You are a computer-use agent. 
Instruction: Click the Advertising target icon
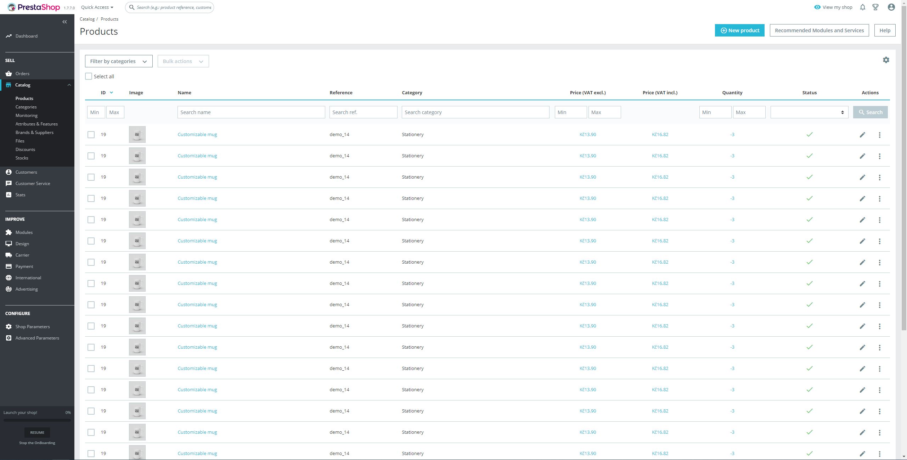(x=9, y=289)
